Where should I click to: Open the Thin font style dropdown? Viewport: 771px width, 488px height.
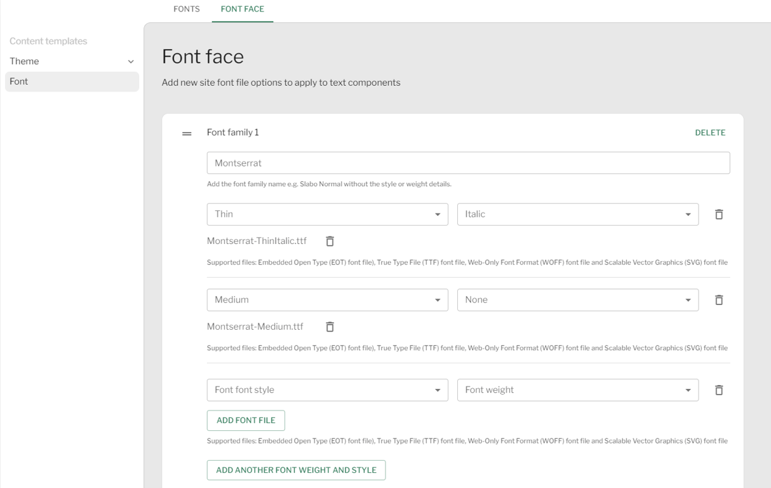328,214
